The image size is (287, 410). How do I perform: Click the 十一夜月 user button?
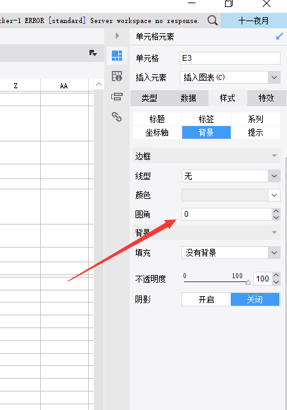(254, 20)
